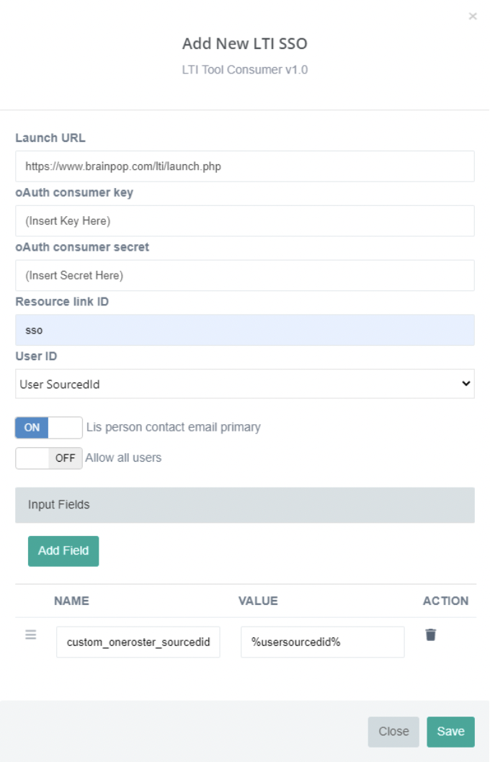
Task: Open the User ID dropdown
Action: [x=244, y=384]
